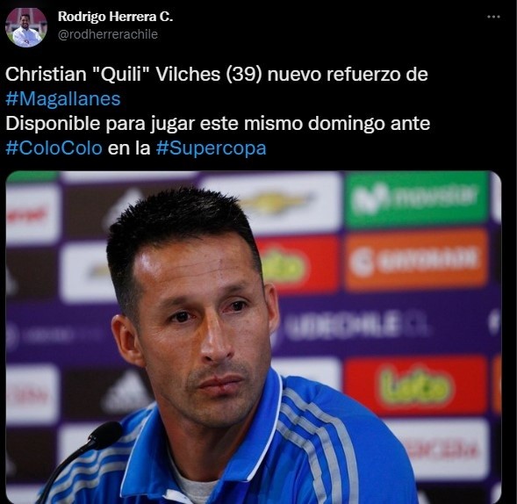Image resolution: width=517 pixels, height=504 pixels.
Task: Open the Rodrigo Herrera C. profile name
Action: [x=115, y=17]
